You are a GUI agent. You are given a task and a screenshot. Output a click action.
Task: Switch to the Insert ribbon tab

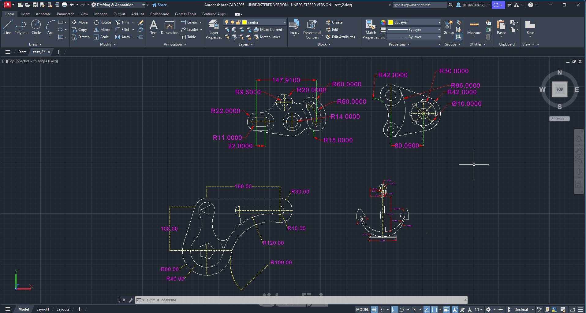coord(25,14)
